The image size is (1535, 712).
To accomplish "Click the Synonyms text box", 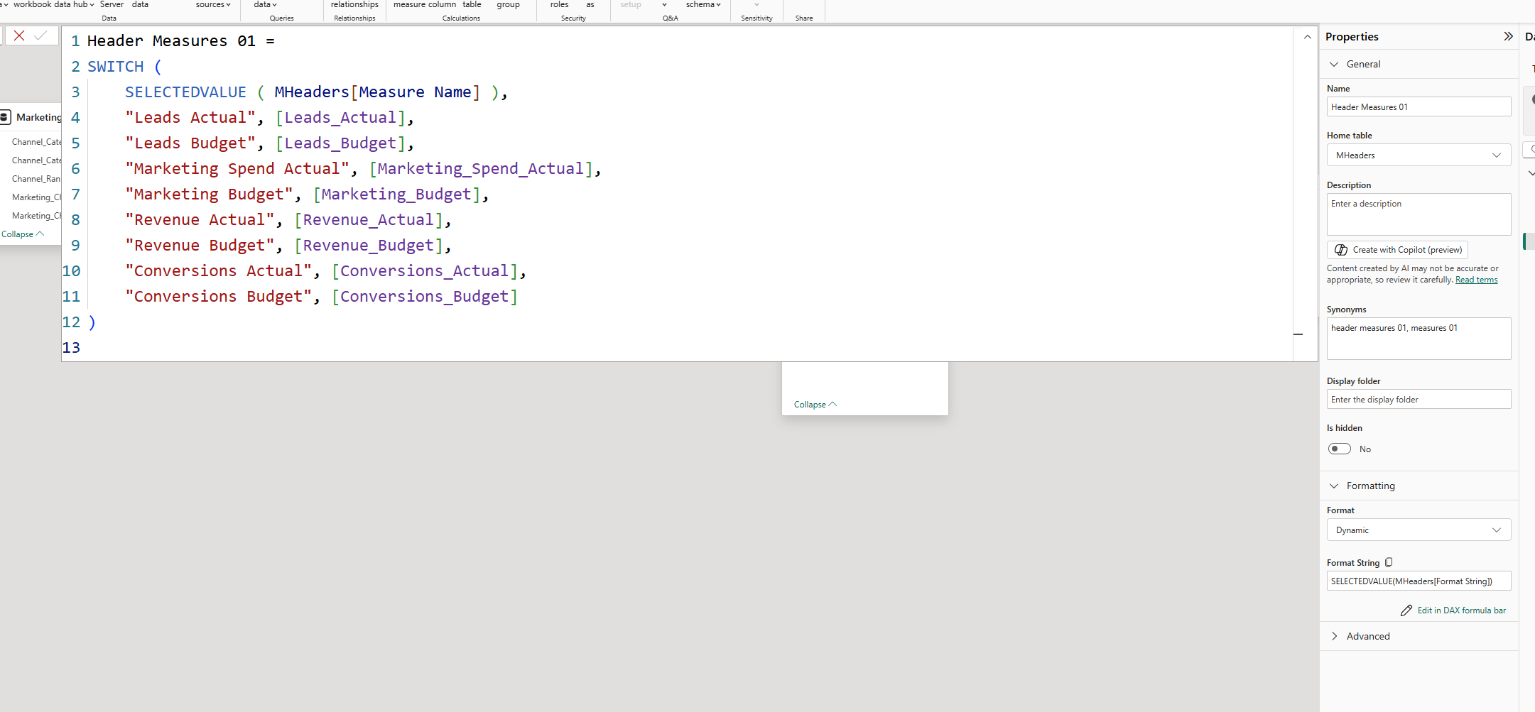I will [1419, 339].
